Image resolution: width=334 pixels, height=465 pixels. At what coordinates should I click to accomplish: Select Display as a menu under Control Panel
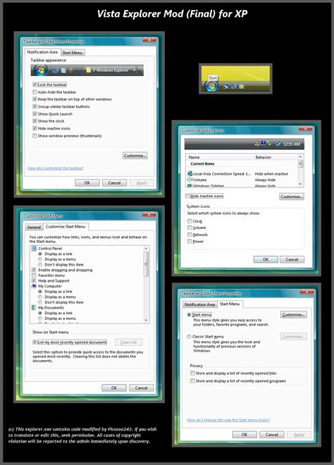coord(40,259)
